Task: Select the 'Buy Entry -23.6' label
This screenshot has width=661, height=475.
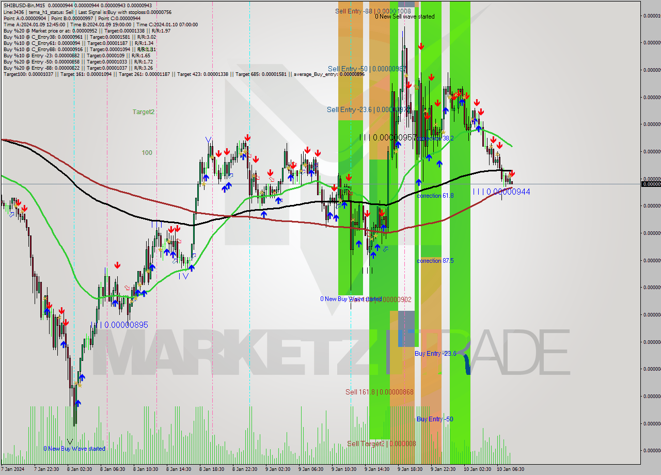Action: pyautogui.click(x=435, y=353)
